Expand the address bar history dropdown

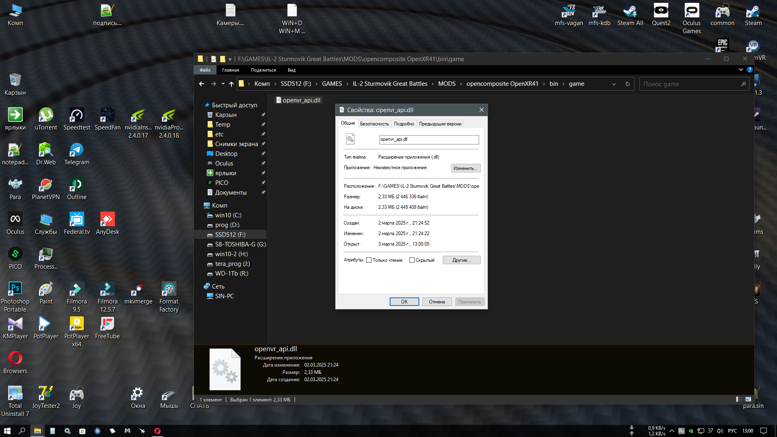pyautogui.click(x=614, y=84)
